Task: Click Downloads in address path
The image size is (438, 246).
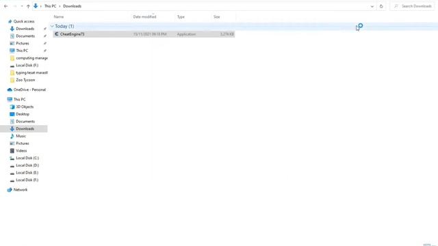Action: pos(72,6)
